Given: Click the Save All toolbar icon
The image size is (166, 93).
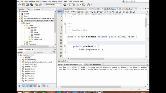Looking at the screenshot, I should click(31, 5).
